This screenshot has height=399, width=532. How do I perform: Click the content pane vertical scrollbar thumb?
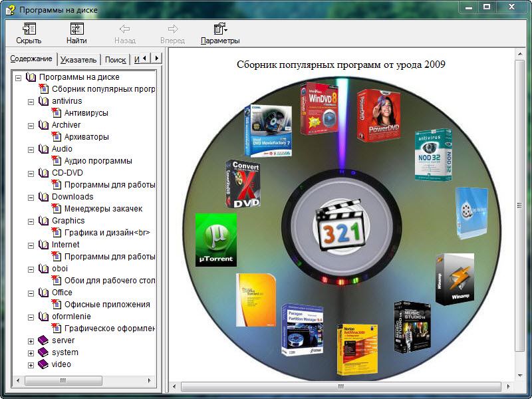[x=519, y=205]
